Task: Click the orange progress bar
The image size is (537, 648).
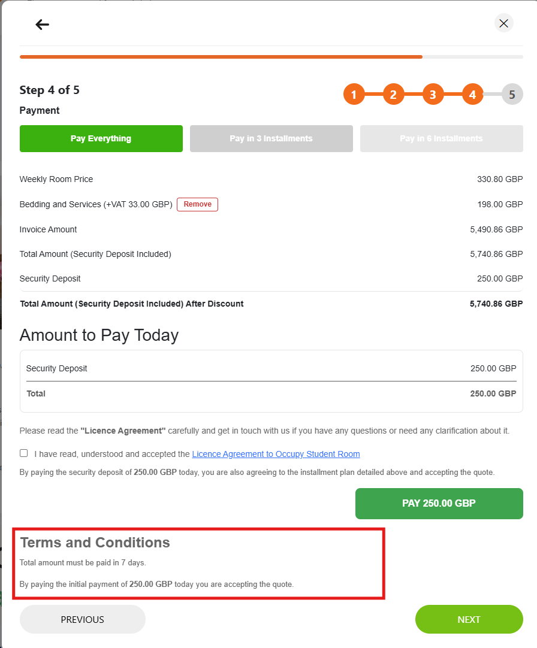Action: (x=221, y=57)
